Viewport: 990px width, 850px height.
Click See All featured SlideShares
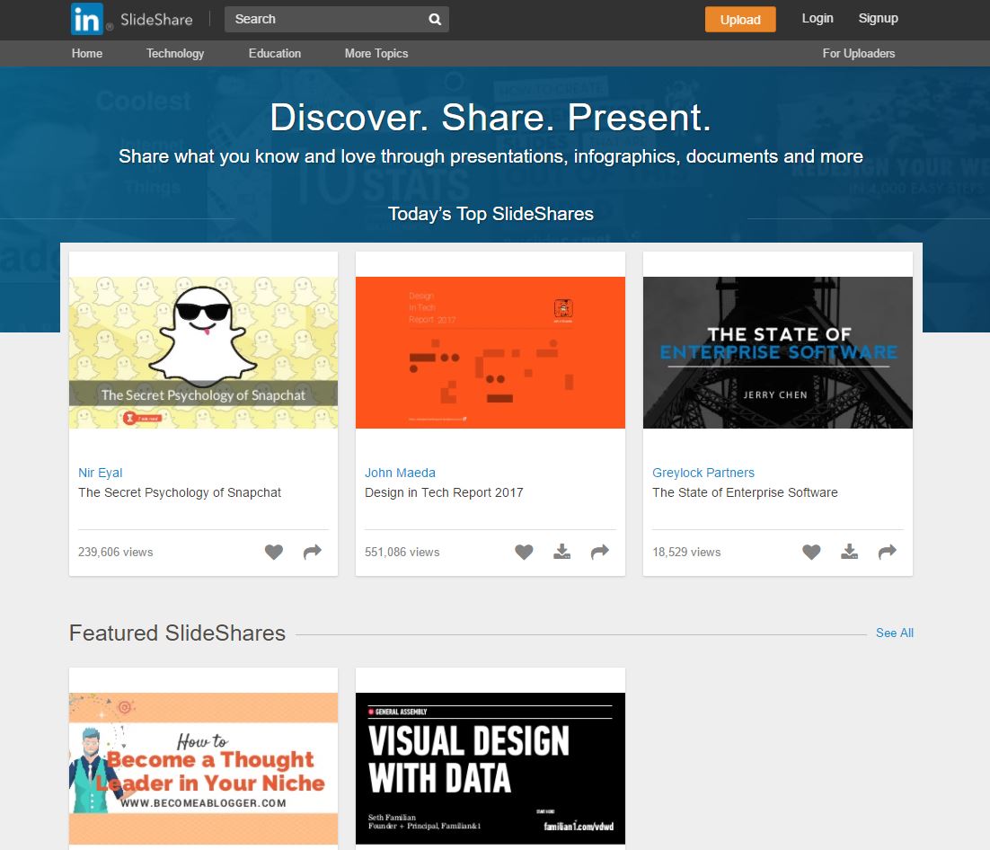click(x=895, y=633)
